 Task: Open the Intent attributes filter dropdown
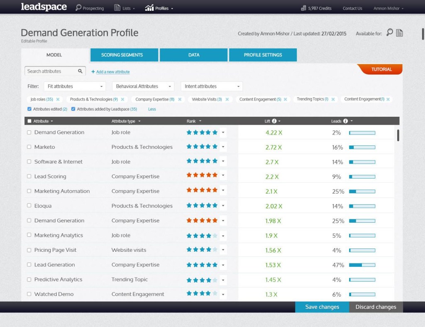pos(211,86)
